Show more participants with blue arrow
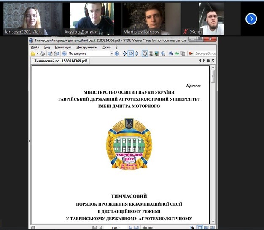 click(x=251, y=19)
